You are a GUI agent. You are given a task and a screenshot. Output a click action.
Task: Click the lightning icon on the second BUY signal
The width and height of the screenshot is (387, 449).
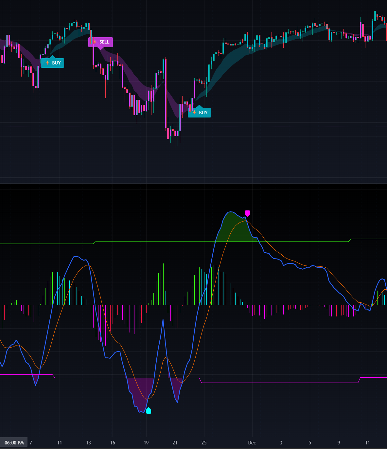(x=194, y=112)
